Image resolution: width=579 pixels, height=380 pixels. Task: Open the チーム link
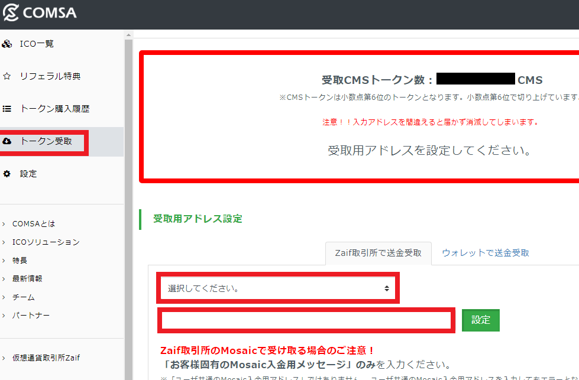[x=23, y=297]
